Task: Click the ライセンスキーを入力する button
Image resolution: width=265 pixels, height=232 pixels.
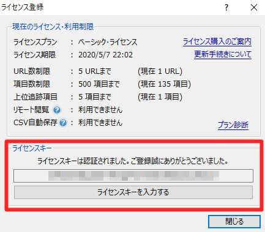Action: coord(133,192)
